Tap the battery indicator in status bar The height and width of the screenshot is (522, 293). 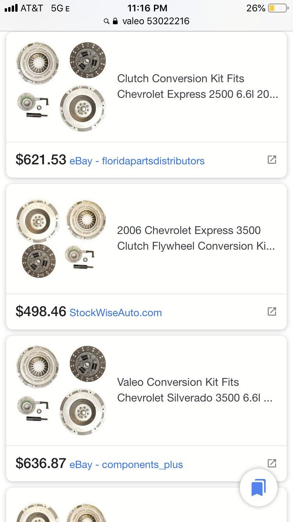click(x=277, y=8)
